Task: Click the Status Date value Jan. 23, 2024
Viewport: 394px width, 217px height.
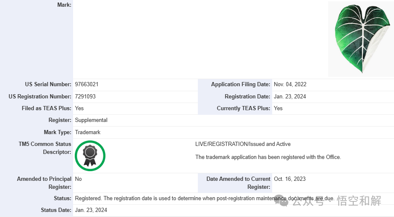Action: click(91, 210)
